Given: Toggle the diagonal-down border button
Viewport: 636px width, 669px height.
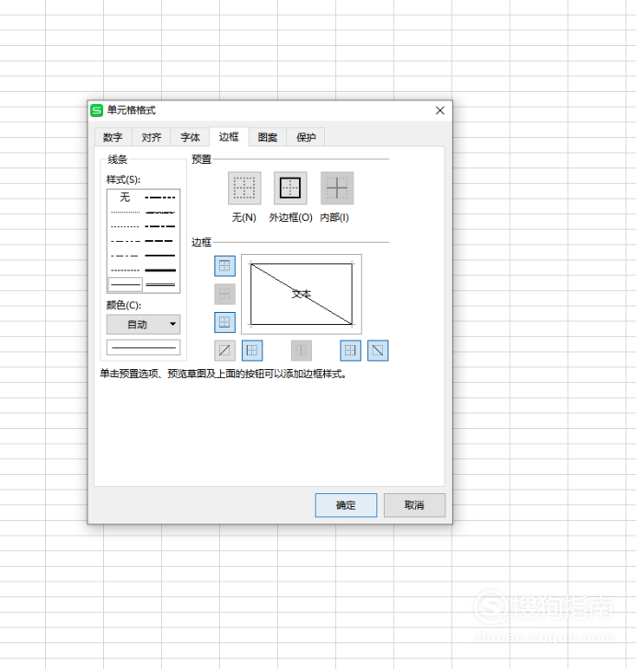Looking at the screenshot, I should coord(377,351).
